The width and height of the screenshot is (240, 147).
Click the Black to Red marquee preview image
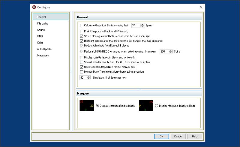coord(146,106)
